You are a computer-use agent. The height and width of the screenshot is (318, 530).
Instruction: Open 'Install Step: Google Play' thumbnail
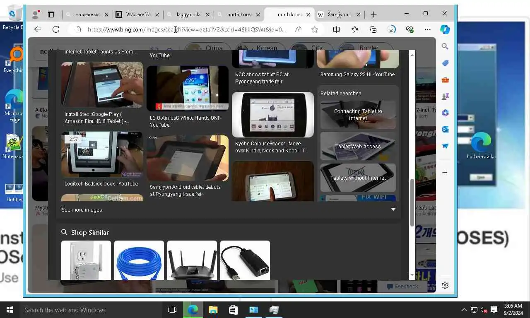(102, 85)
